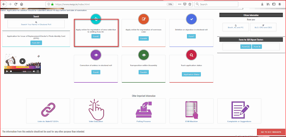Go back using the browser back arrow
Viewport: 286px width, 137px height.
(x=4, y=4)
